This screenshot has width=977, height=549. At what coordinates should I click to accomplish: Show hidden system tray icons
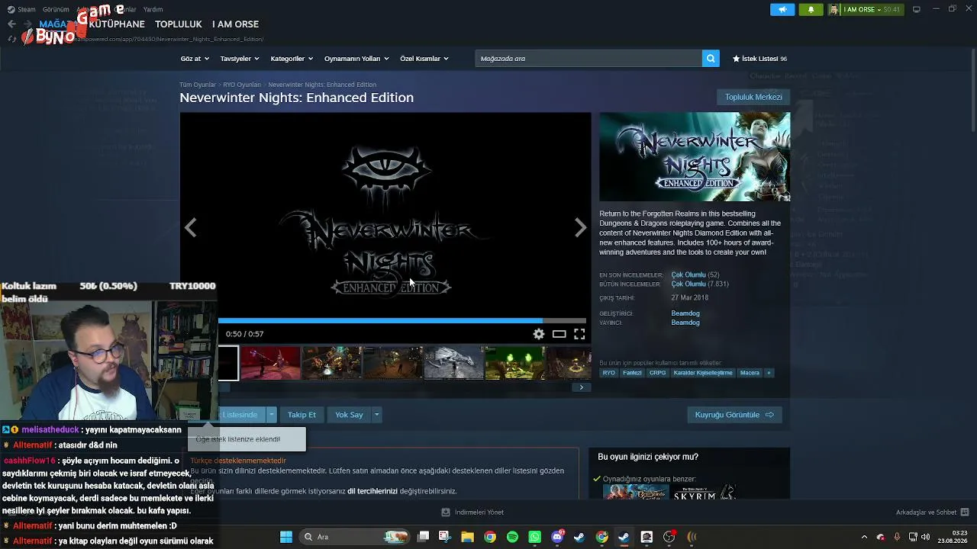click(x=864, y=537)
